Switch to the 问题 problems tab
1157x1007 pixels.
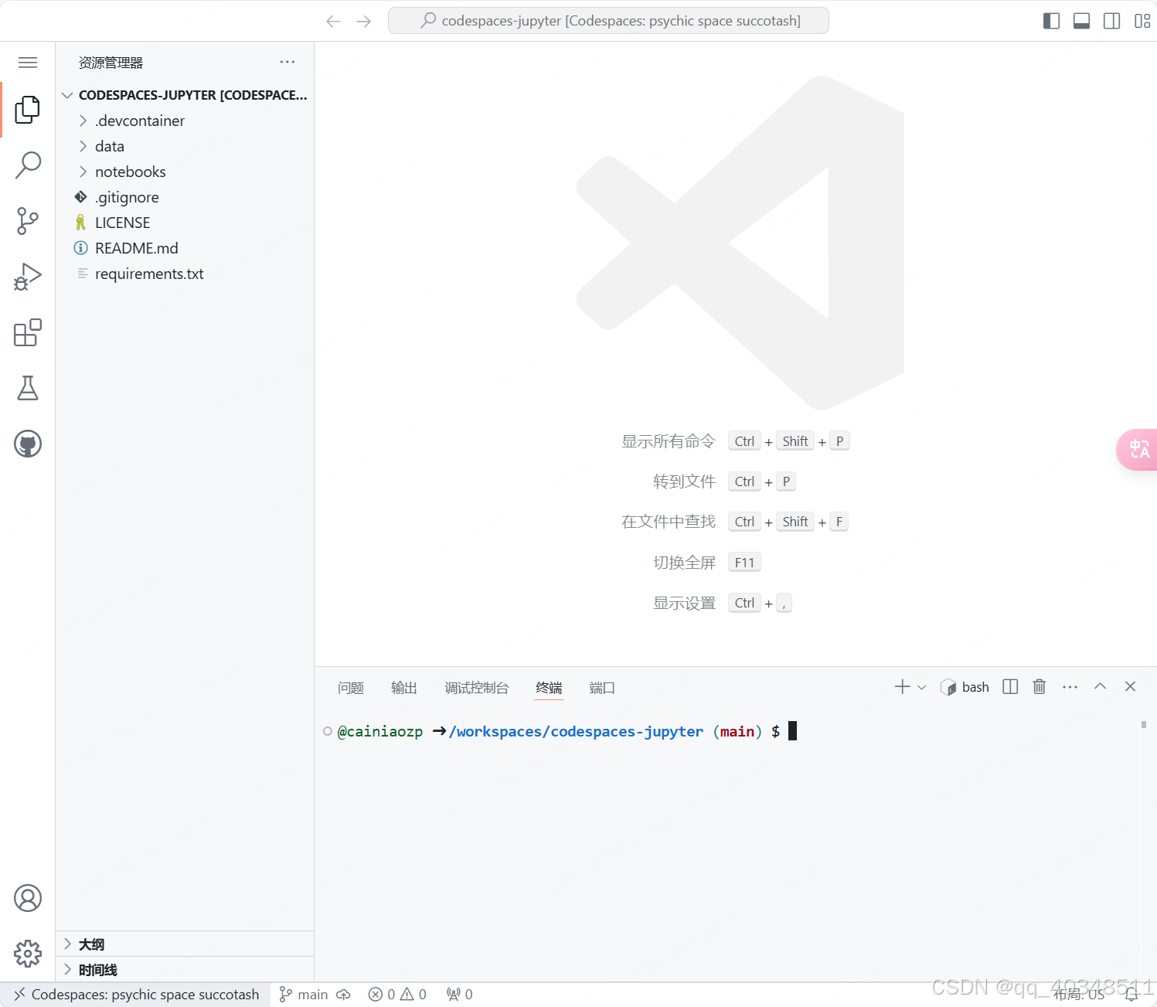(x=350, y=688)
